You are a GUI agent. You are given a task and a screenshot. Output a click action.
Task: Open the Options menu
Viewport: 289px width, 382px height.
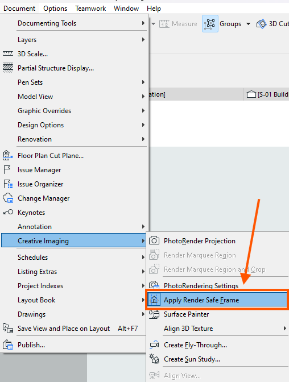55,9
